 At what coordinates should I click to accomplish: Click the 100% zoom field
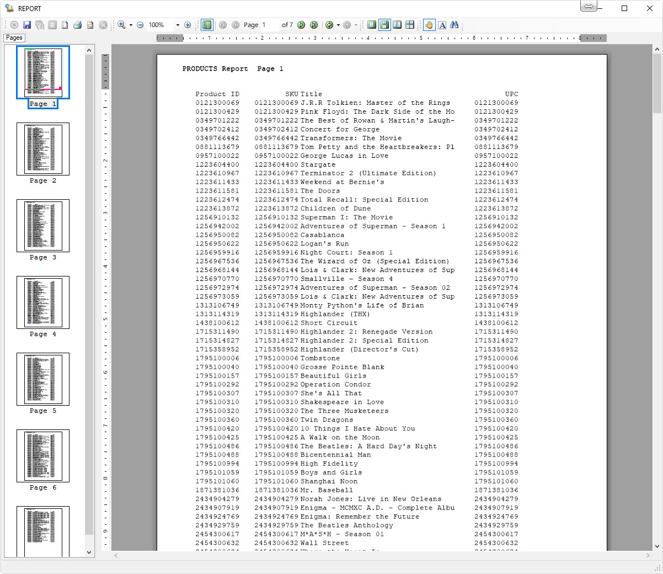(x=160, y=25)
